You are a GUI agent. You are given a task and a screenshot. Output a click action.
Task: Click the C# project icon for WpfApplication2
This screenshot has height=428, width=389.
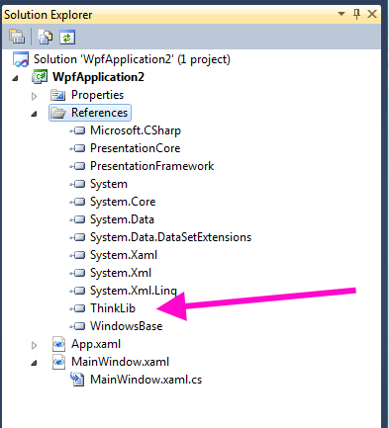coord(40,77)
